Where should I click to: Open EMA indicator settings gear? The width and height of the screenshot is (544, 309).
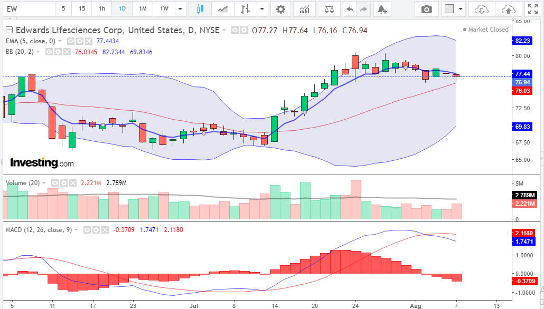click(80, 41)
